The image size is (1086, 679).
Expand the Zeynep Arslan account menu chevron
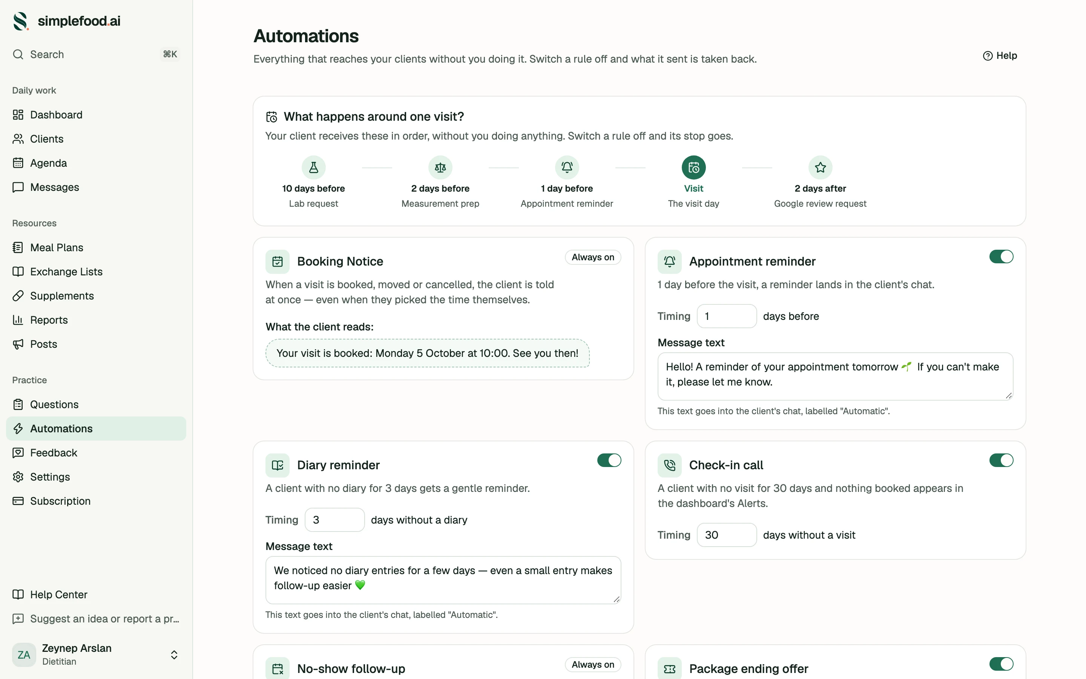[174, 655]
